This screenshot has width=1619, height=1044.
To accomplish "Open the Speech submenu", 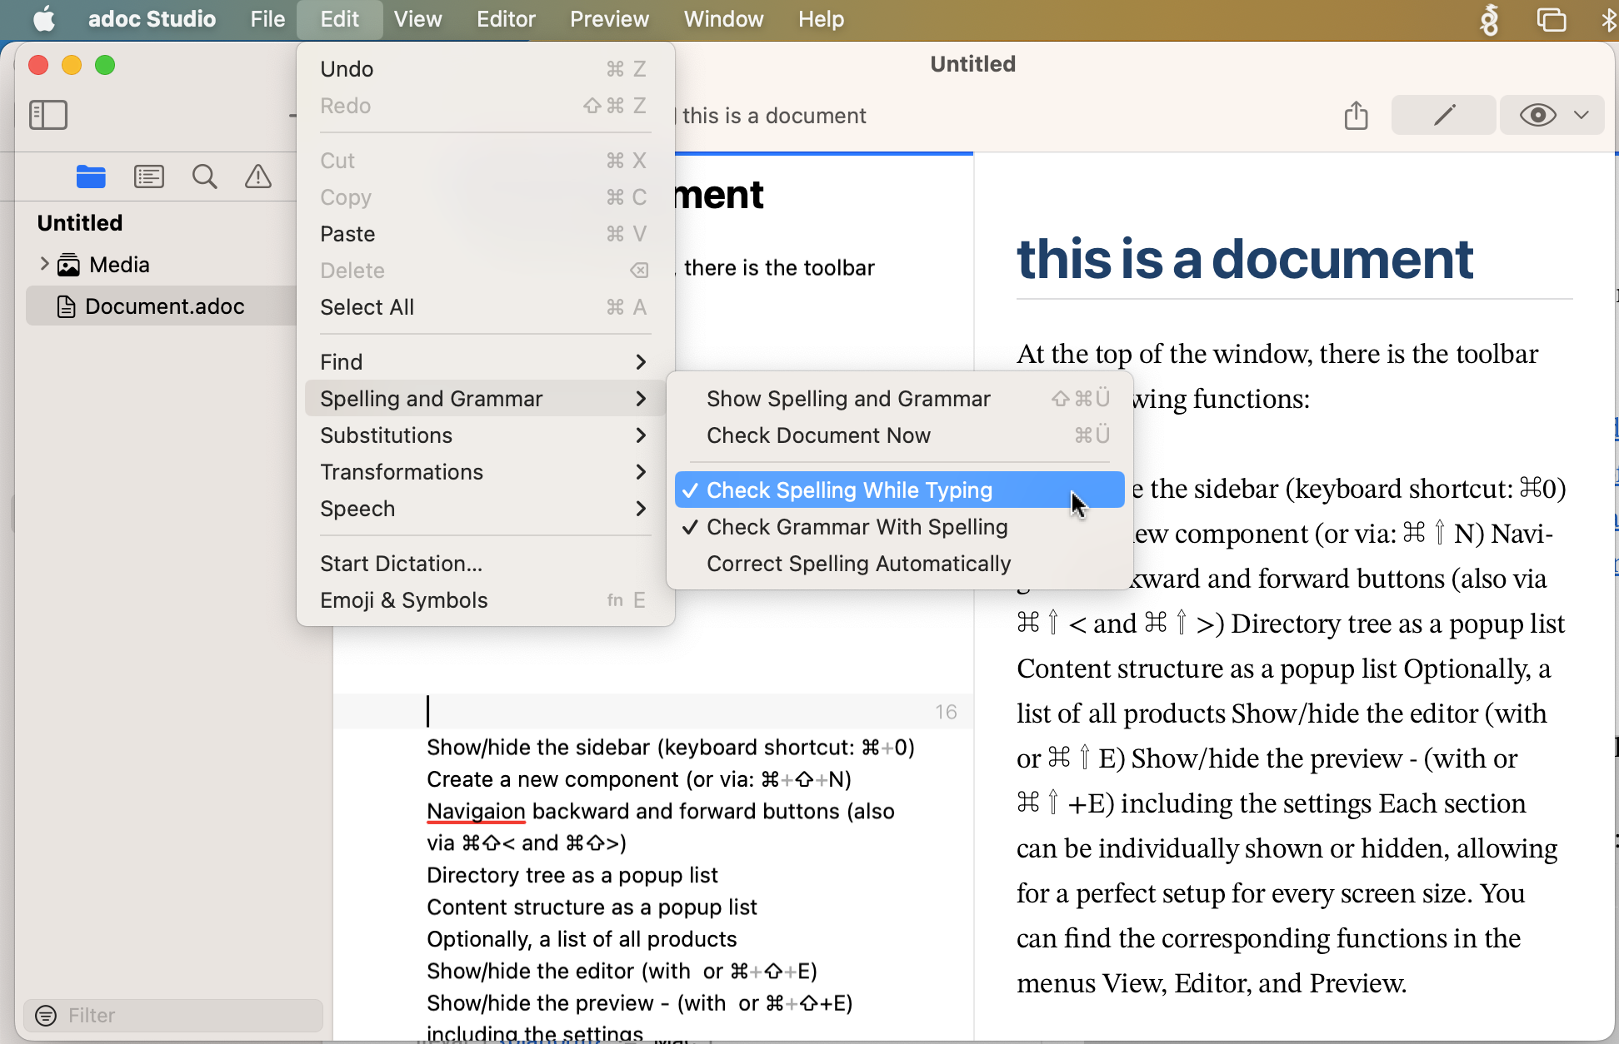I will point(485,509).
